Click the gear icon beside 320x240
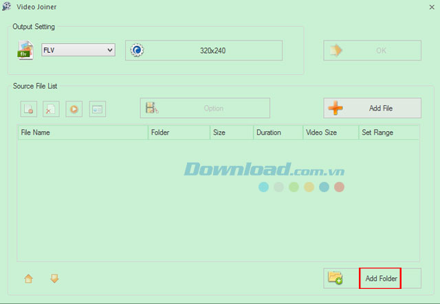Image resolution: width=440 pixels, height=304 pixels. click(137, 50)
